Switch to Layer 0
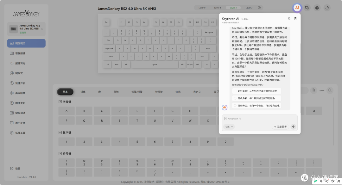The height and width of the screenshot is (185, 342). tap(202, 8)
